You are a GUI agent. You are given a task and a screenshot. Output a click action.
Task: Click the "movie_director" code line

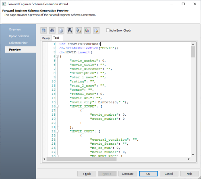(91, 69)
